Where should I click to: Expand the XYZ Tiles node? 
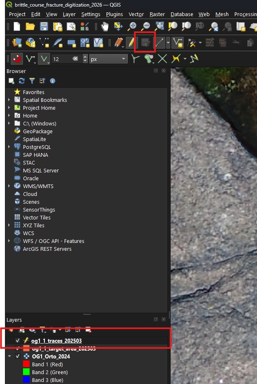click(9, 225)
